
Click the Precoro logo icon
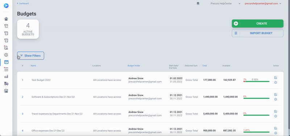coord(6,5)
